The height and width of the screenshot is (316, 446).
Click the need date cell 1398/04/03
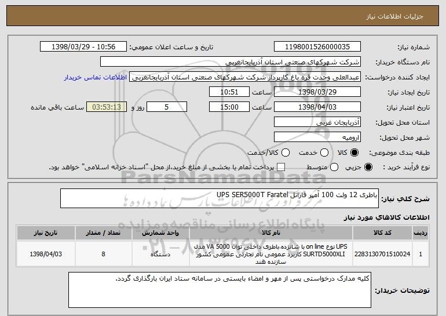click(x=46, y=254)
